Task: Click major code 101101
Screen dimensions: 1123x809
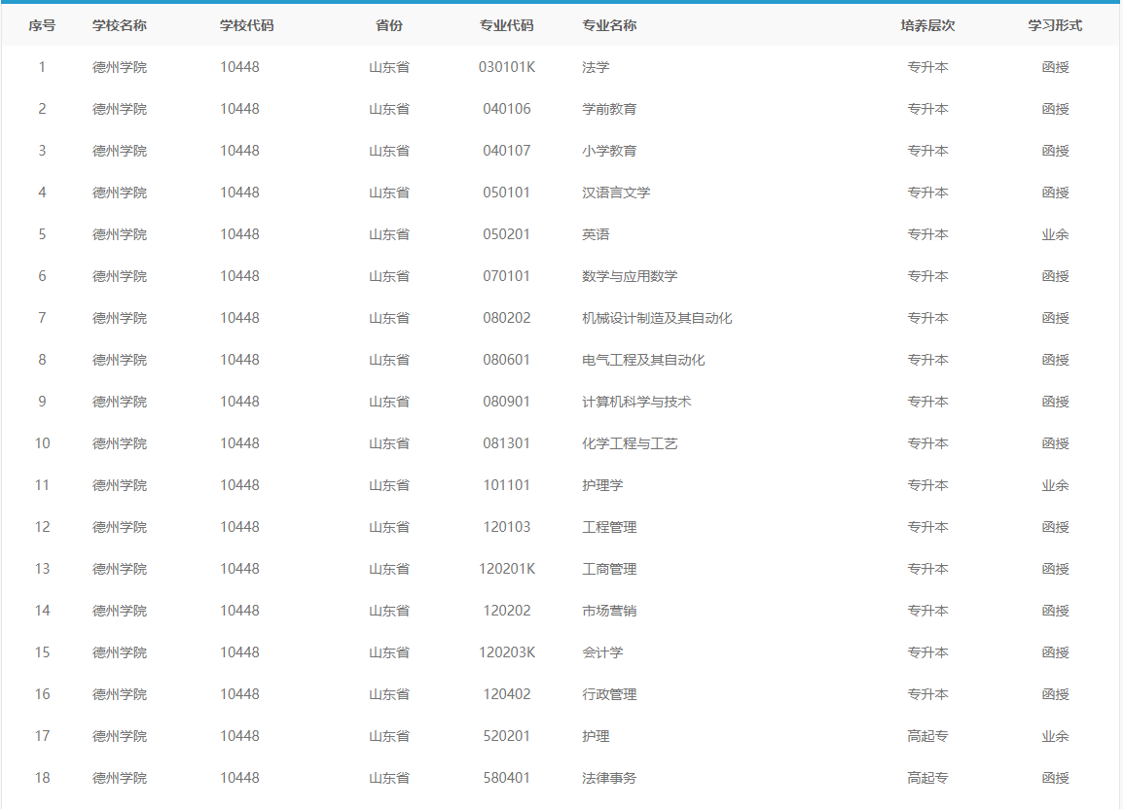Action: click(507, 485)
